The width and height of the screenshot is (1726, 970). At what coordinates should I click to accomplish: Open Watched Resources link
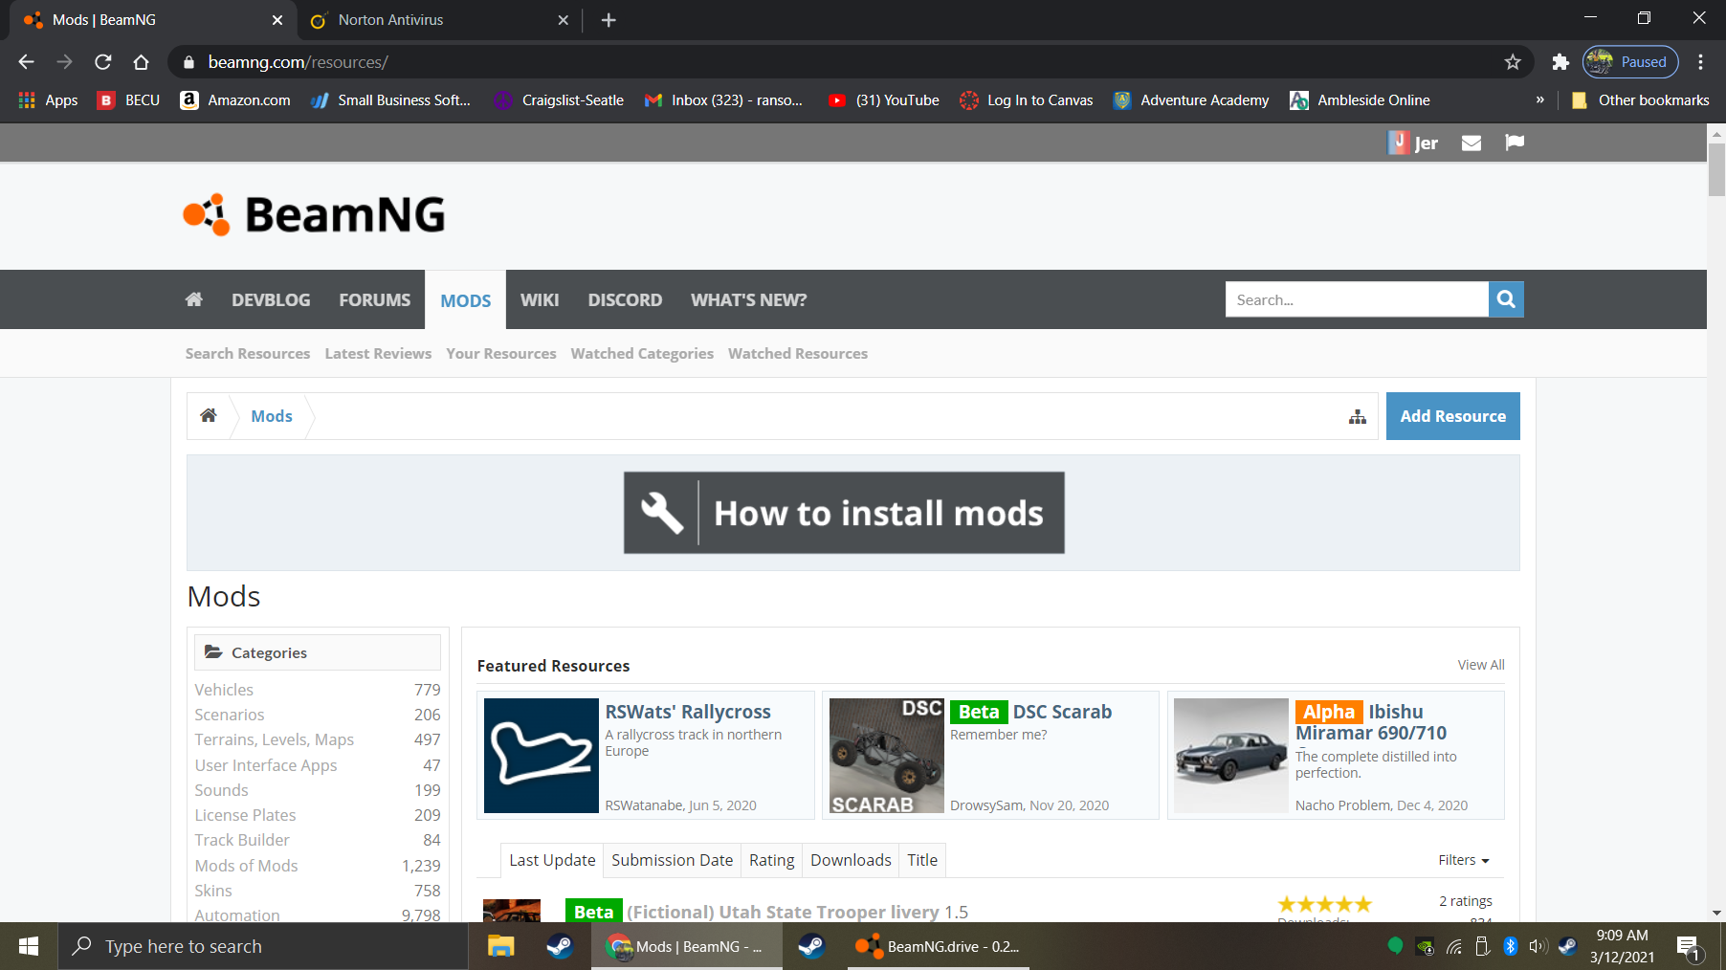[x=798, y=353]
